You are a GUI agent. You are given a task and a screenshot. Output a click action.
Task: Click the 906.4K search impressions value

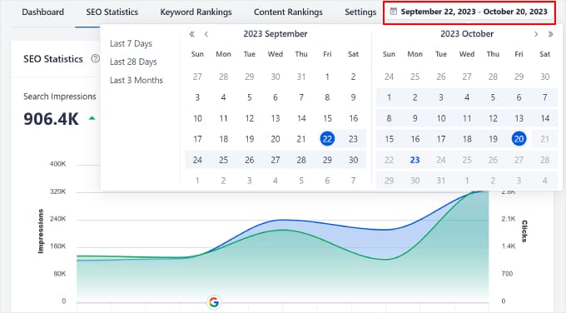[x=51, y=119]
